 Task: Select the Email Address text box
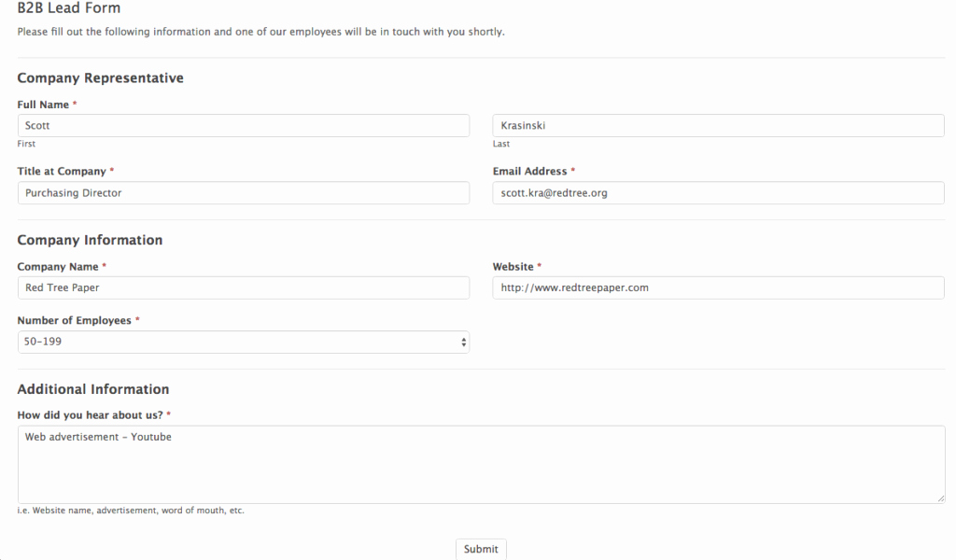click(718, 192)
